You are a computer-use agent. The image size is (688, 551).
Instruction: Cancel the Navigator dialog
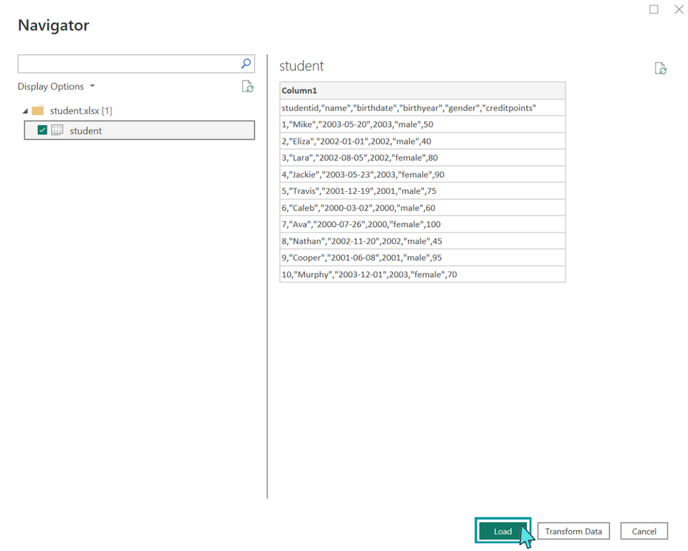point(644,531)
